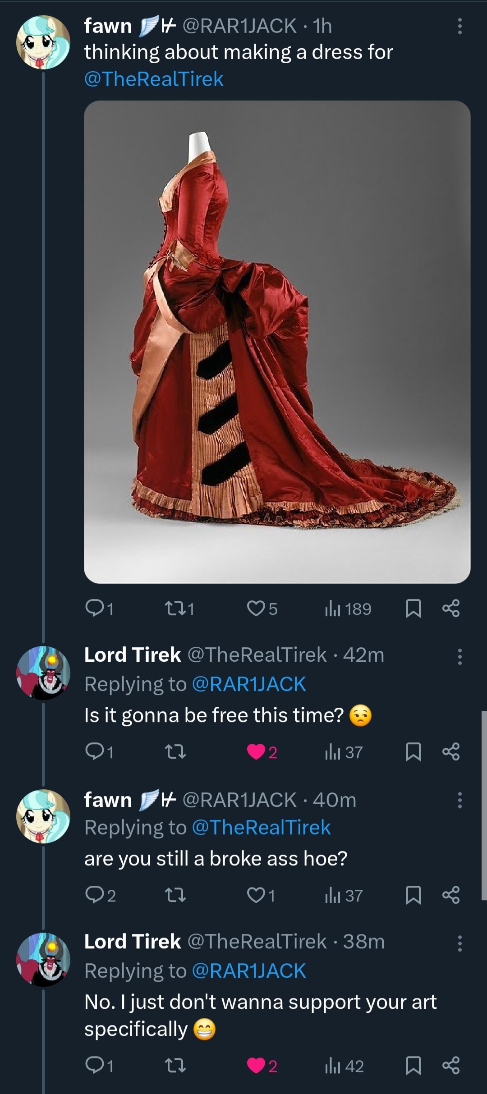The width and height of the screenshot is (487, 1094).
Task: Open more options on fawn's dress post
Action: pyautogui.click(x=459, y=26)
